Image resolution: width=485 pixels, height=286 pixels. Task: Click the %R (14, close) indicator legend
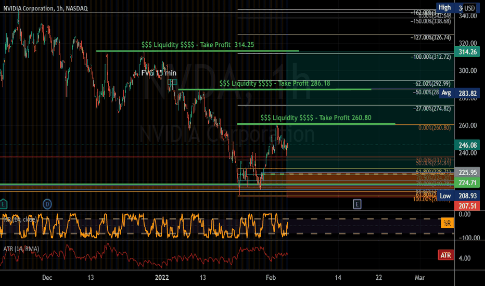click(20, 219)
